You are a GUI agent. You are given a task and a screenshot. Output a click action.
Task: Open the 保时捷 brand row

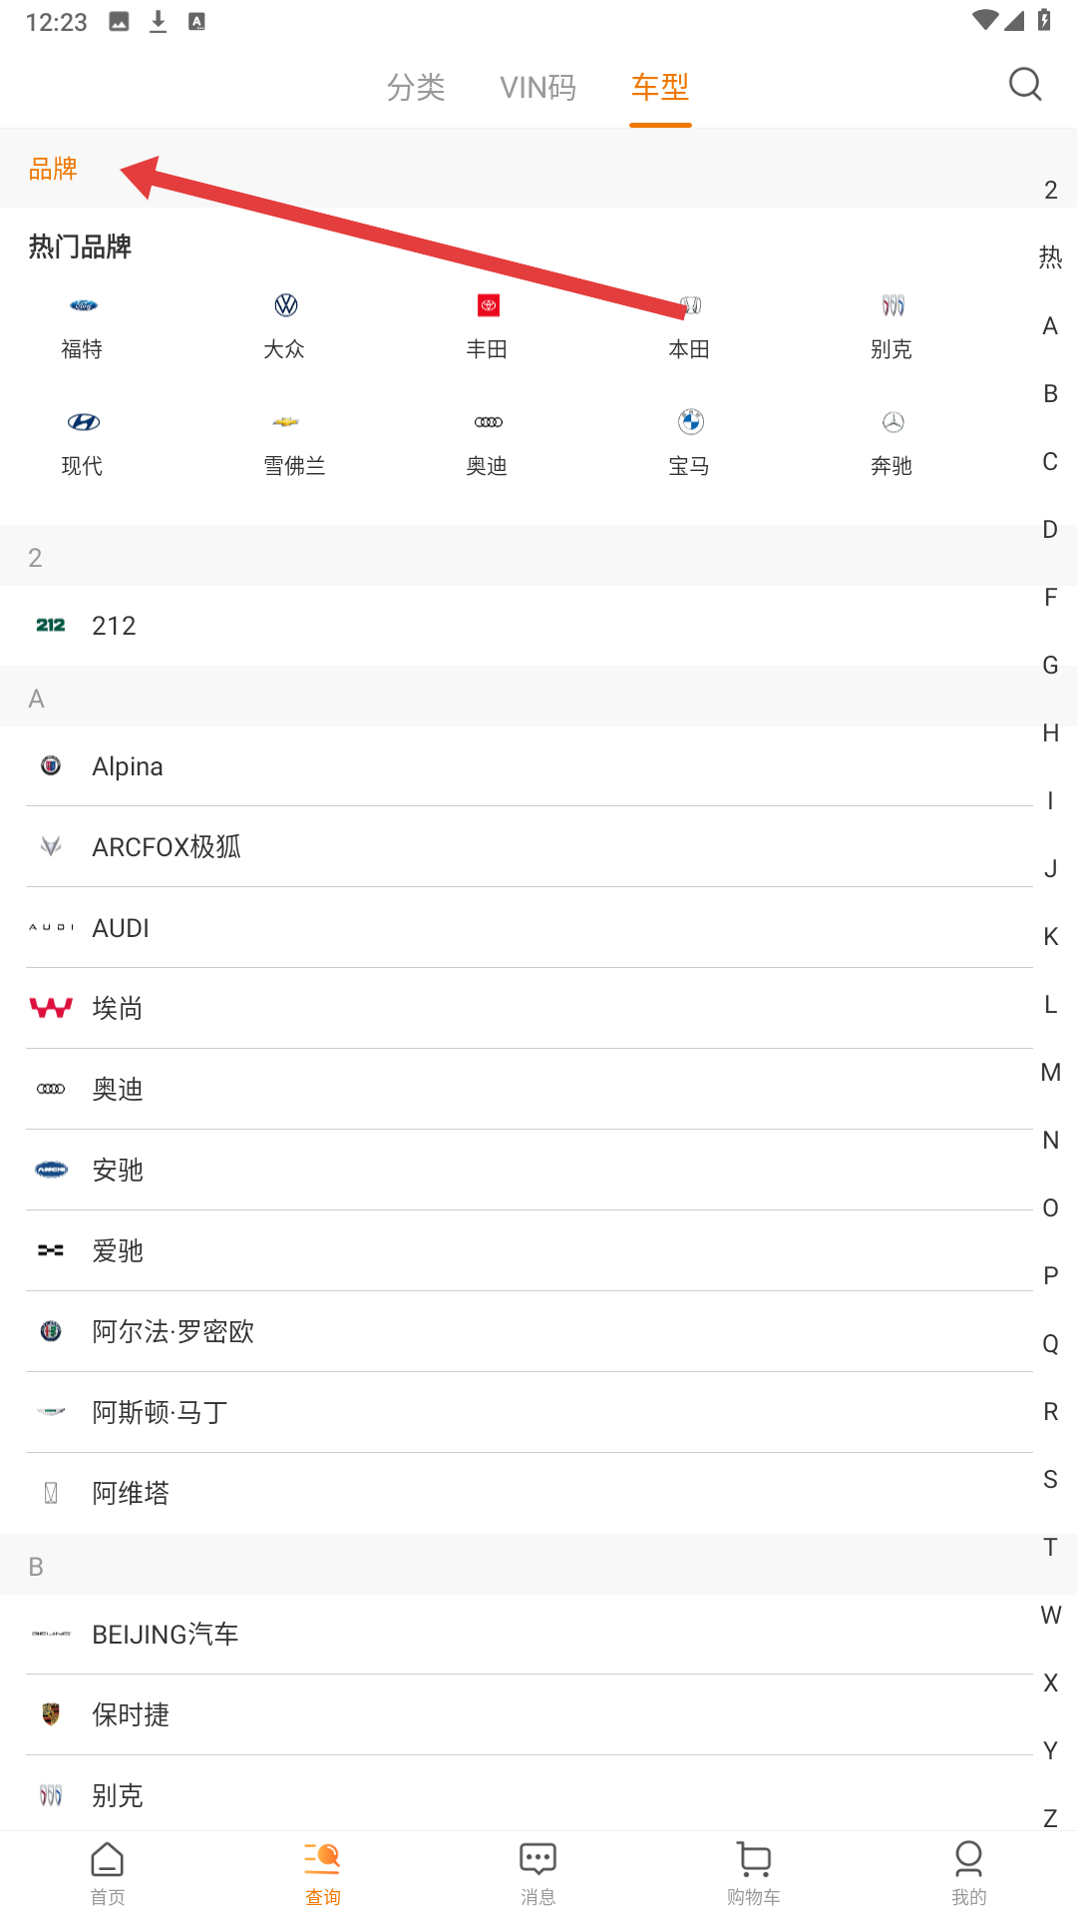point(131,1714)
